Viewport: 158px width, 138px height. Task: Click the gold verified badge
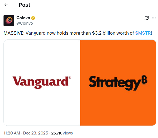[x=33, y=18]
